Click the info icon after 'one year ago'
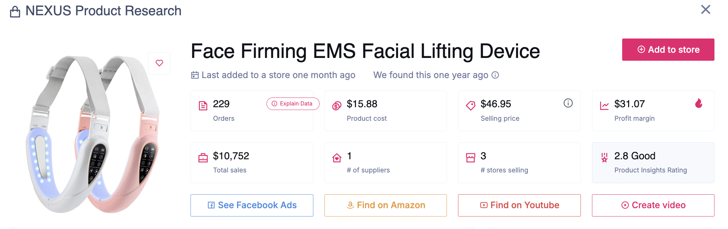The image size is (728, 229). [496, 75]
